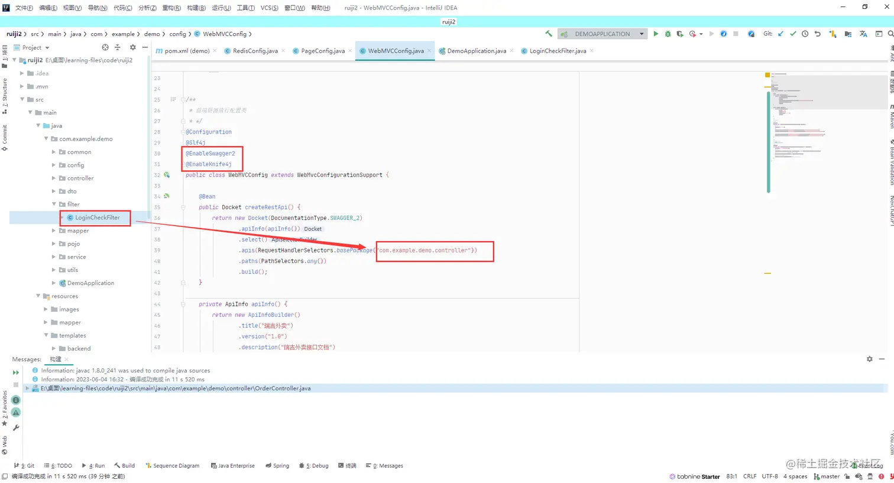
Task: Click the 4 spaces indent setting in status bar
Action: 795,476
